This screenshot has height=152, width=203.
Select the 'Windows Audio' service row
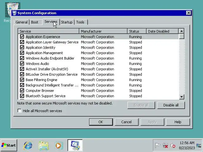point(98,64)
